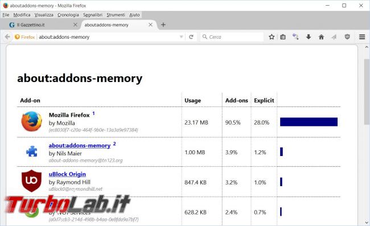The height and width of the screenshot is (226, 370).
Task: Close the about:addons-memory tab
Action: [x=150, y=25]
